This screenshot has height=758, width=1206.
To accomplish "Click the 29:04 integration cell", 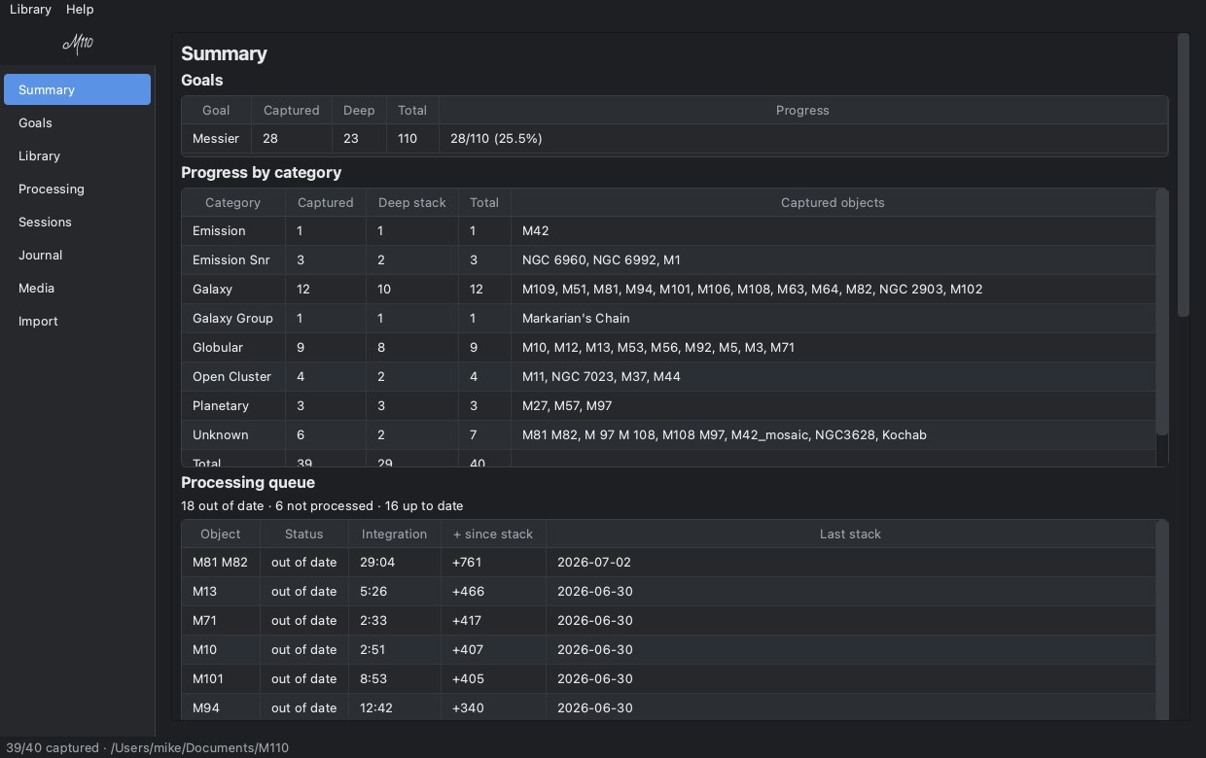I will pos(394,562).
